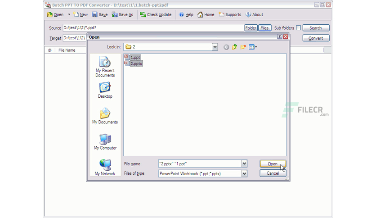
Task: Open the View menu icon in dialog
Action: (253, 47)
